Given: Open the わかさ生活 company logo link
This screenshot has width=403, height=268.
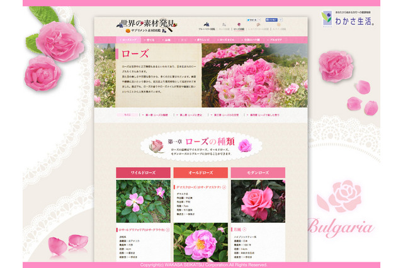Looking at the screenshot, I should pos(348,19).
